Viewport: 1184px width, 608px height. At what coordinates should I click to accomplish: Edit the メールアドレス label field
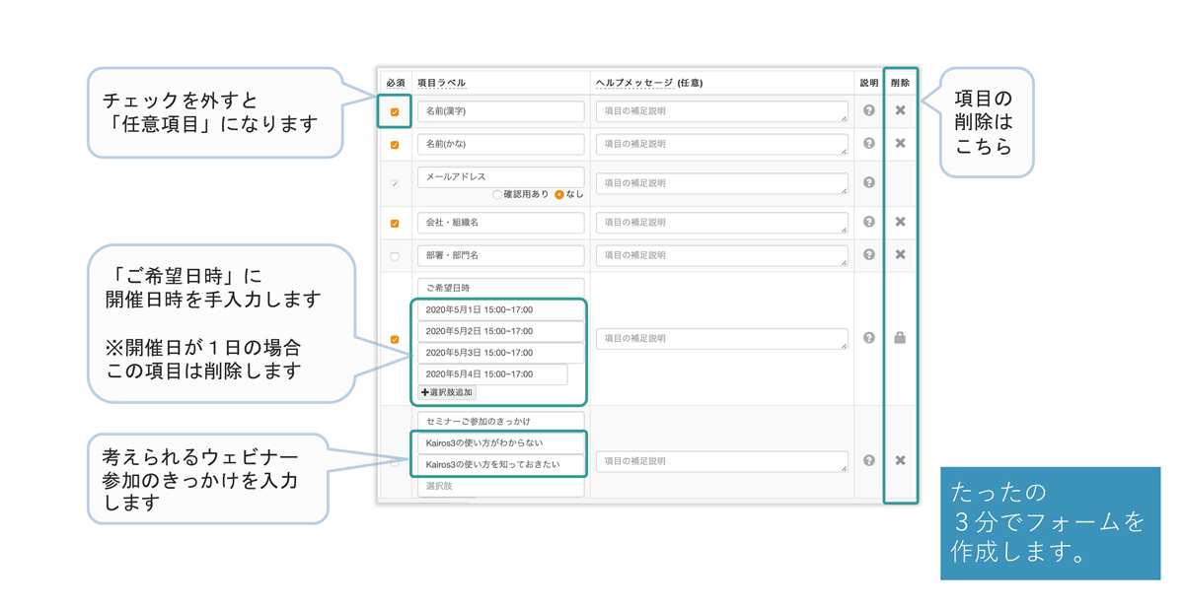[x=500, y=176]
